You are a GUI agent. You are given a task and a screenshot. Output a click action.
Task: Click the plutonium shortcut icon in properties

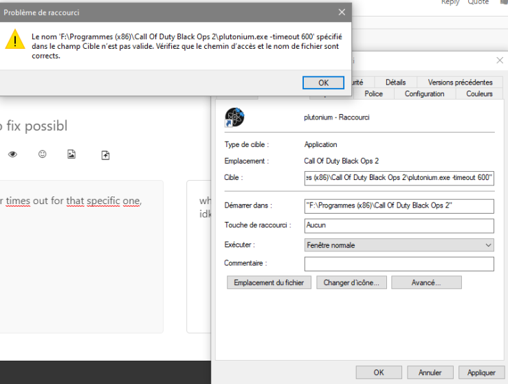234,117
